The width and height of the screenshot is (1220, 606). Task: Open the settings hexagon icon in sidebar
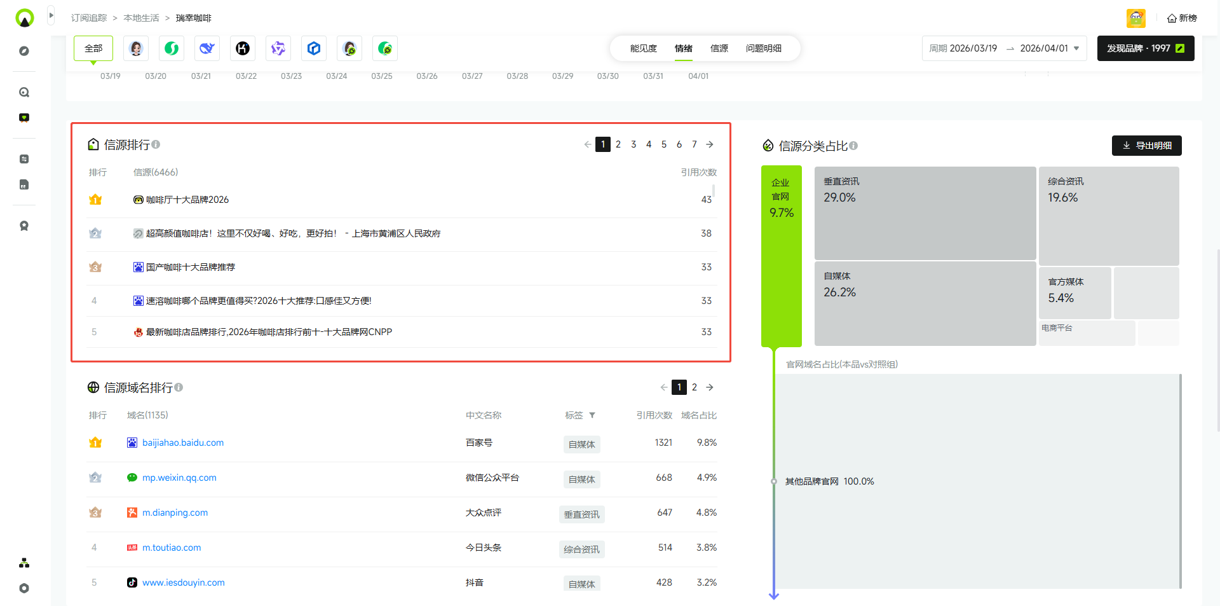pos(24,588)
